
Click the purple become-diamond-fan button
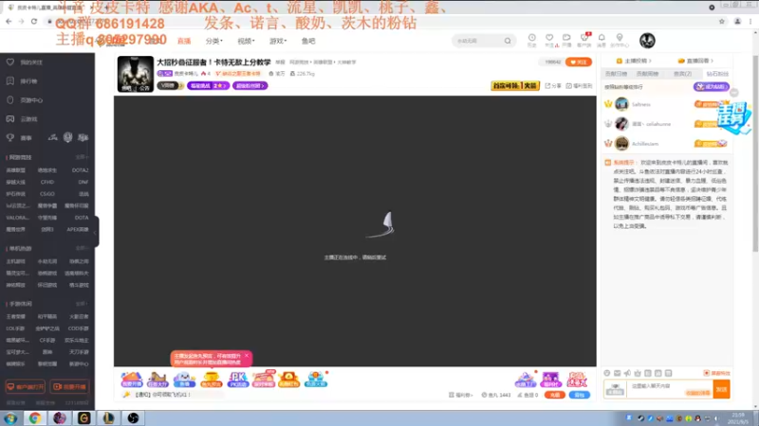(711, 87)
